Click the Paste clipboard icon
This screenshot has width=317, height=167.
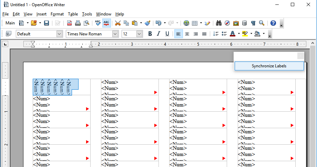(135, 23)
